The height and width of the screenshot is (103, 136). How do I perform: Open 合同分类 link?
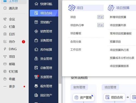click(76, 41)
